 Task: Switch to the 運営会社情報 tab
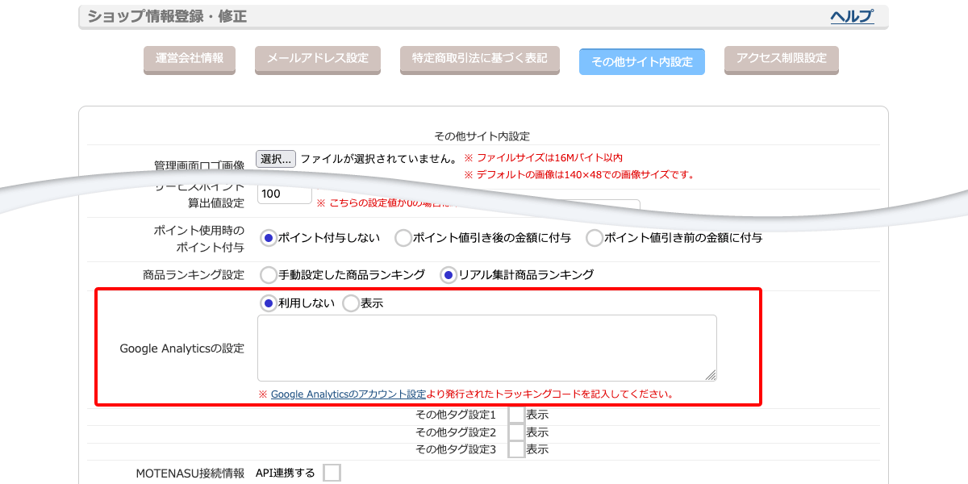pos(190,59)
